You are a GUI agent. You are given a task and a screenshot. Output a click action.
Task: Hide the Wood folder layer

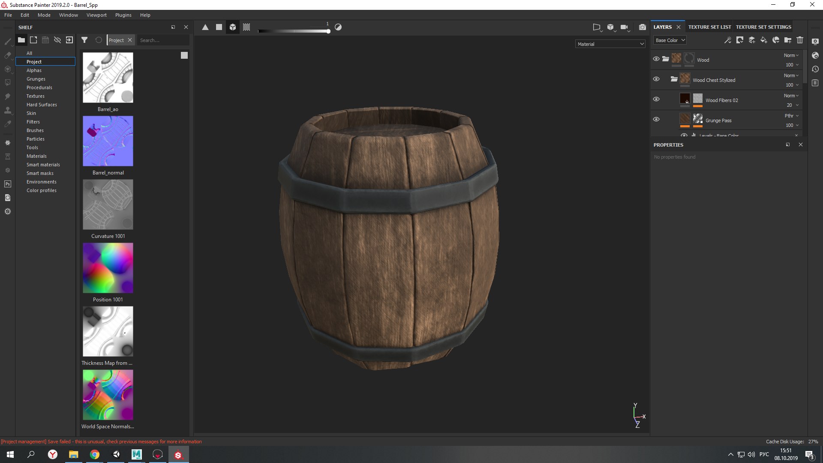pos(656,59)
